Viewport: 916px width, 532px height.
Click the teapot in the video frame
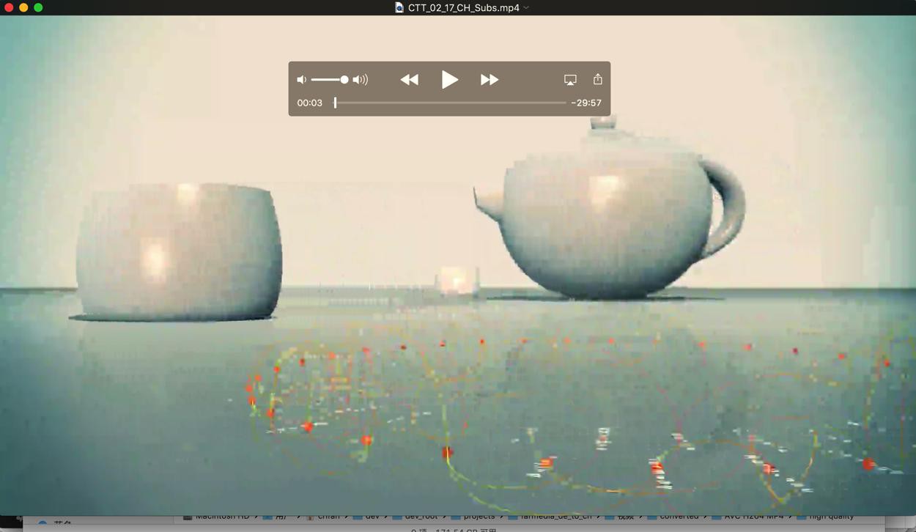pos(608,209)
